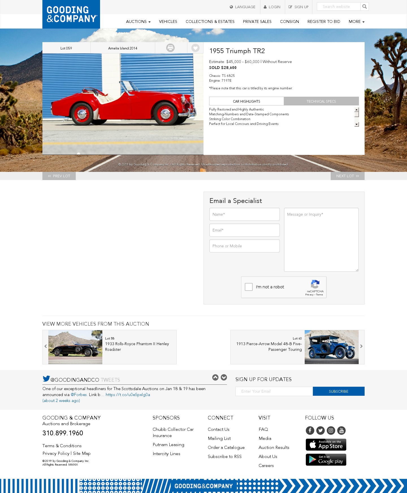Open the Twitter icon under Follow Us
407x493 pixels.
click(x=321, y=431)
